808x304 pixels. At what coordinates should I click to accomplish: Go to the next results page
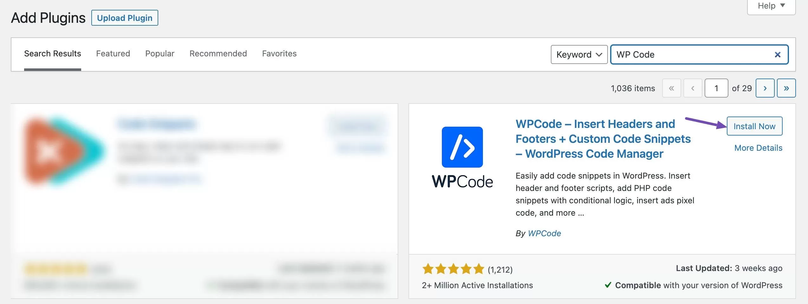765,88
